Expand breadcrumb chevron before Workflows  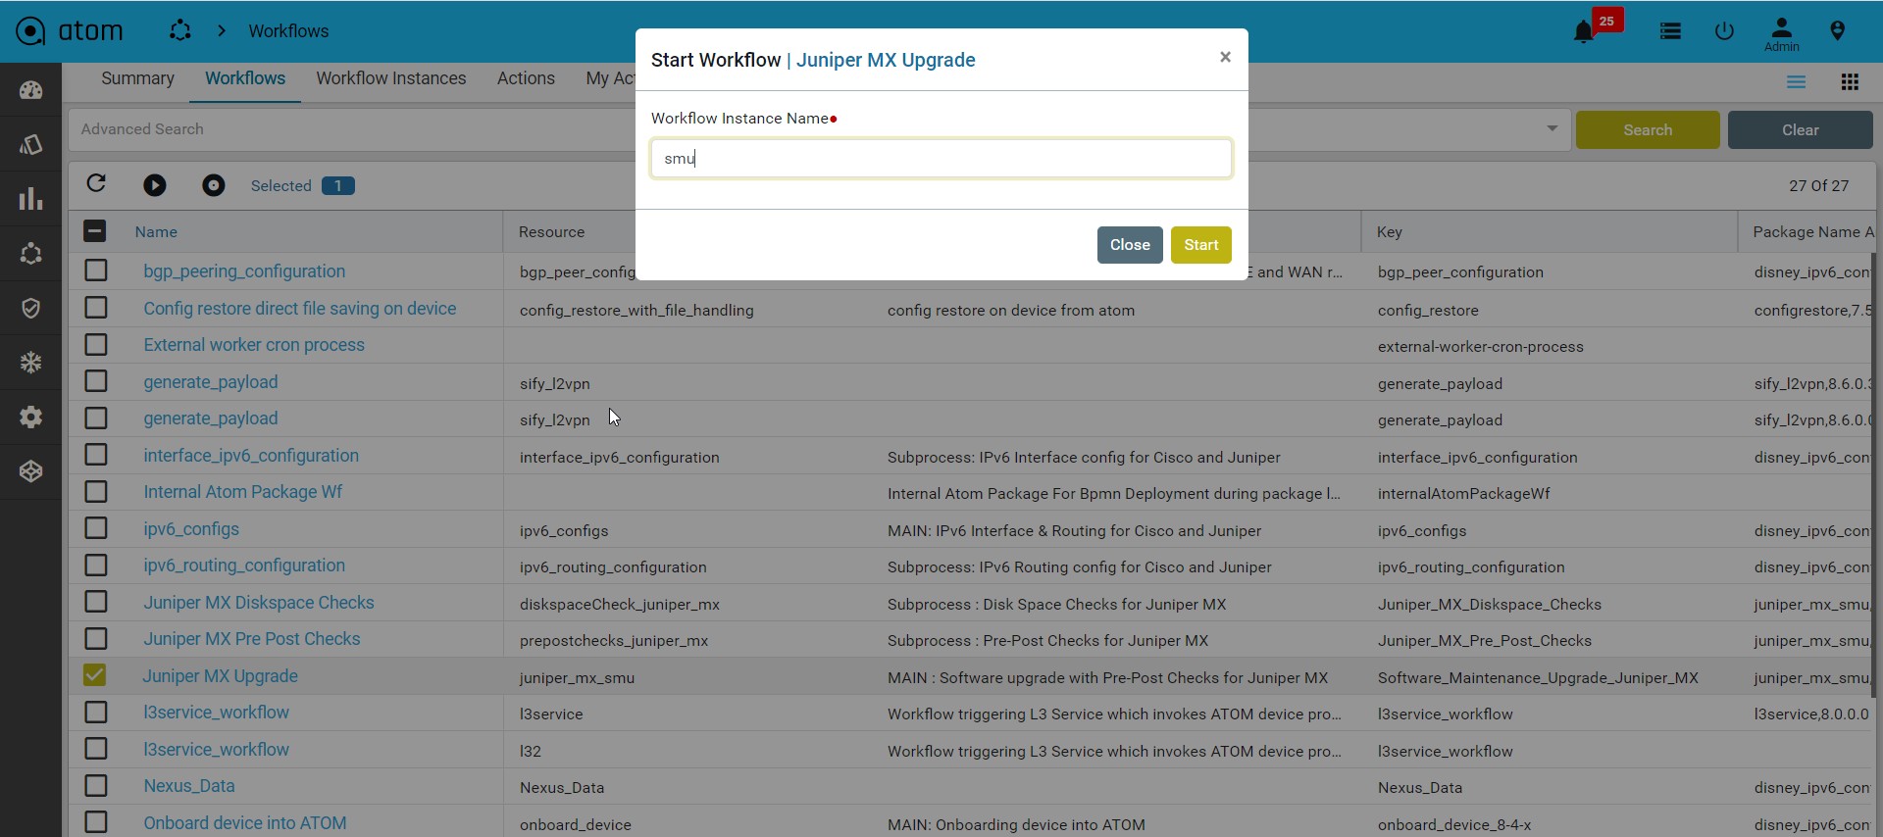tap(222, 31)
